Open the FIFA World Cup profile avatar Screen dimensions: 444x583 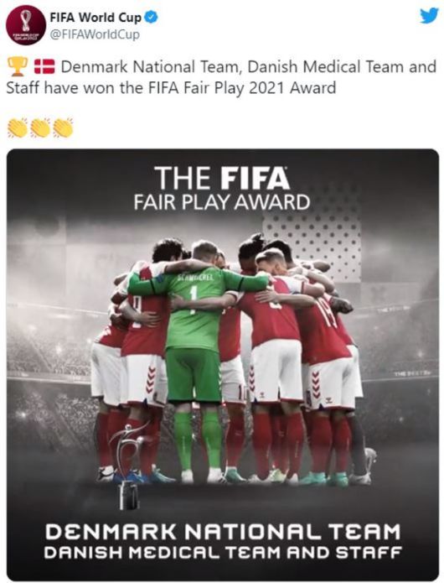click(25, 25)
